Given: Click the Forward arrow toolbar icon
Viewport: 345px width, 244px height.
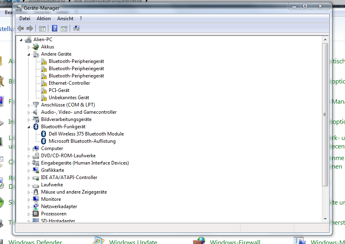Looking at the screenshot, I should click(x=30, y=28).
